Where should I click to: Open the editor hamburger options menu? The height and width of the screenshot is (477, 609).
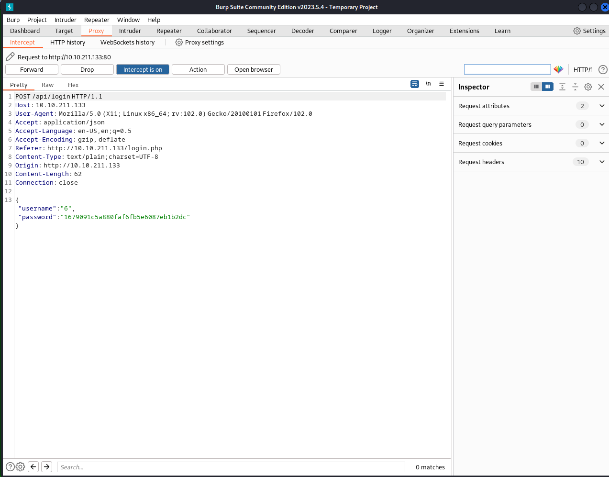tap(442, 84)
